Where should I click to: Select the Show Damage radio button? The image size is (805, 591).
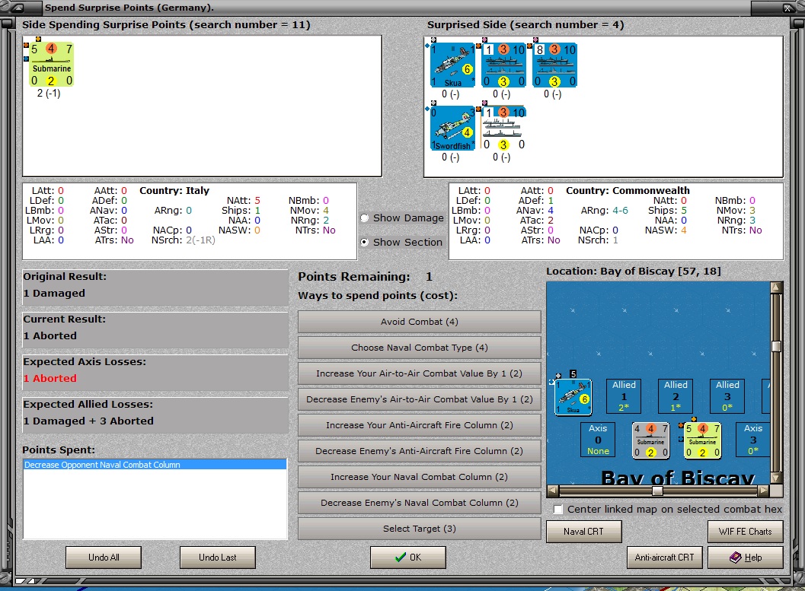(365, 218)
